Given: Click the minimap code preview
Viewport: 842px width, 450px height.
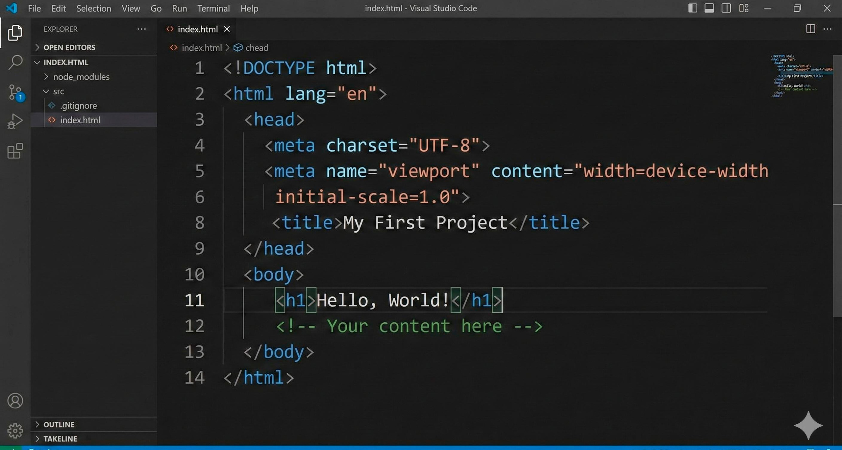Looking at the screenshot, I should click(801, 76).
